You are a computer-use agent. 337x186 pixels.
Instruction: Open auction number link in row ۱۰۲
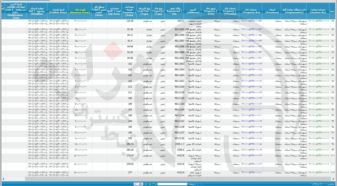pyautogui.click(x=319, y=173)
